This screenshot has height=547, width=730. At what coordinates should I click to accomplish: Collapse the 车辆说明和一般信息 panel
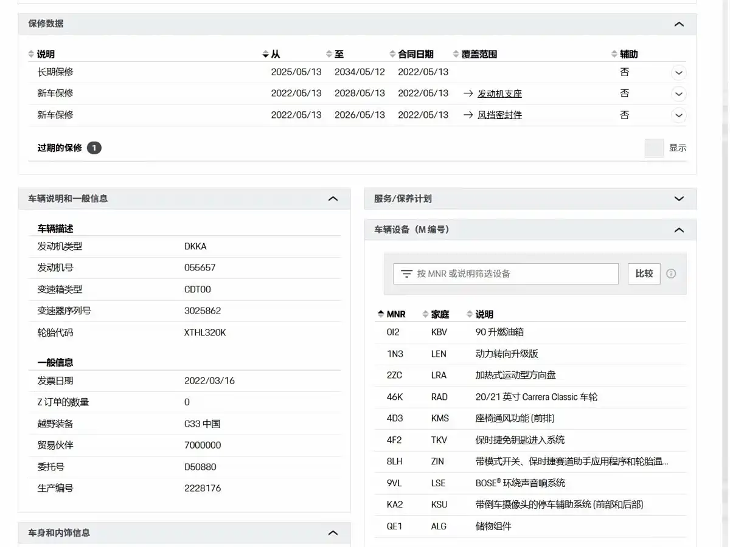(333, 199)
